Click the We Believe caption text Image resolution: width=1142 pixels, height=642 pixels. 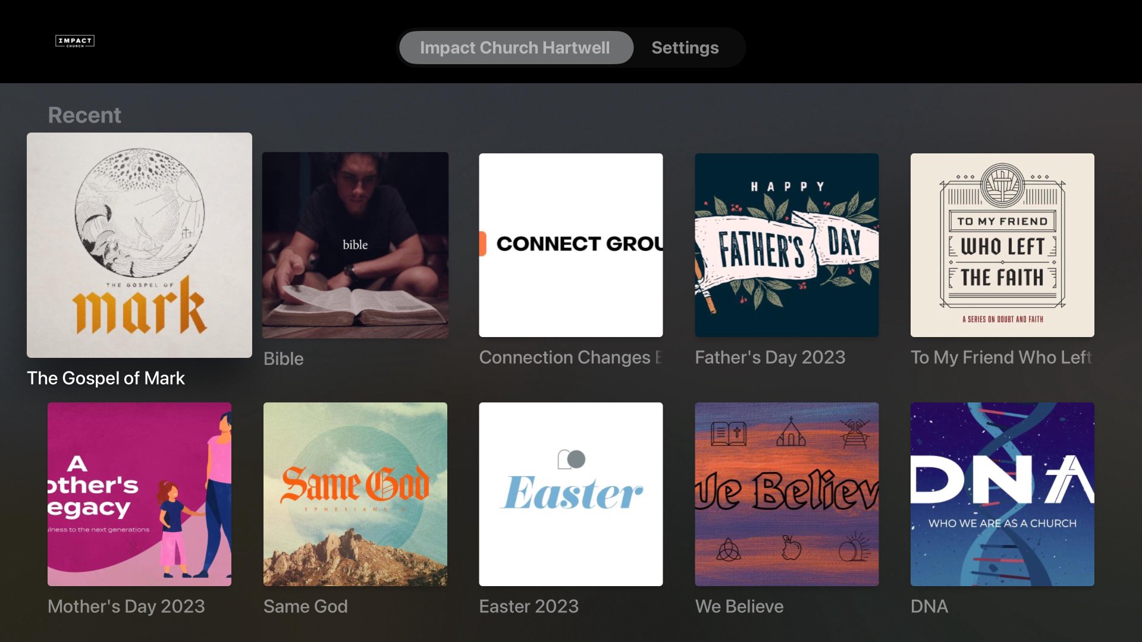click(x=739, y=606)
